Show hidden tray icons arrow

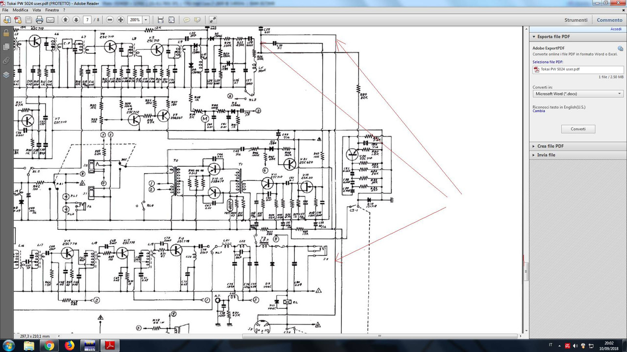pos(560,346)
